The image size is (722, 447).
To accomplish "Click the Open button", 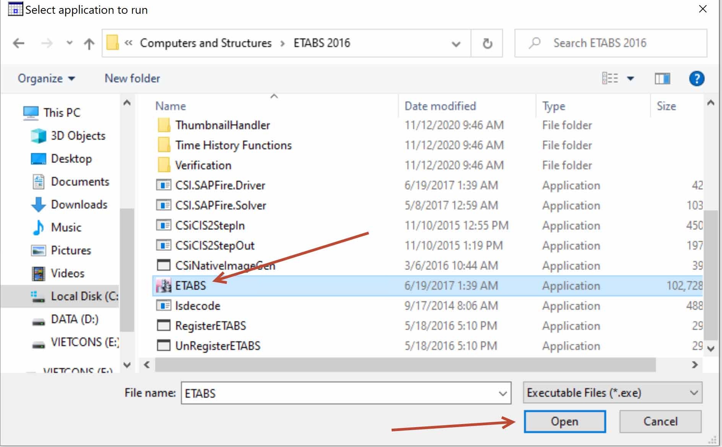I will (565, 421).
